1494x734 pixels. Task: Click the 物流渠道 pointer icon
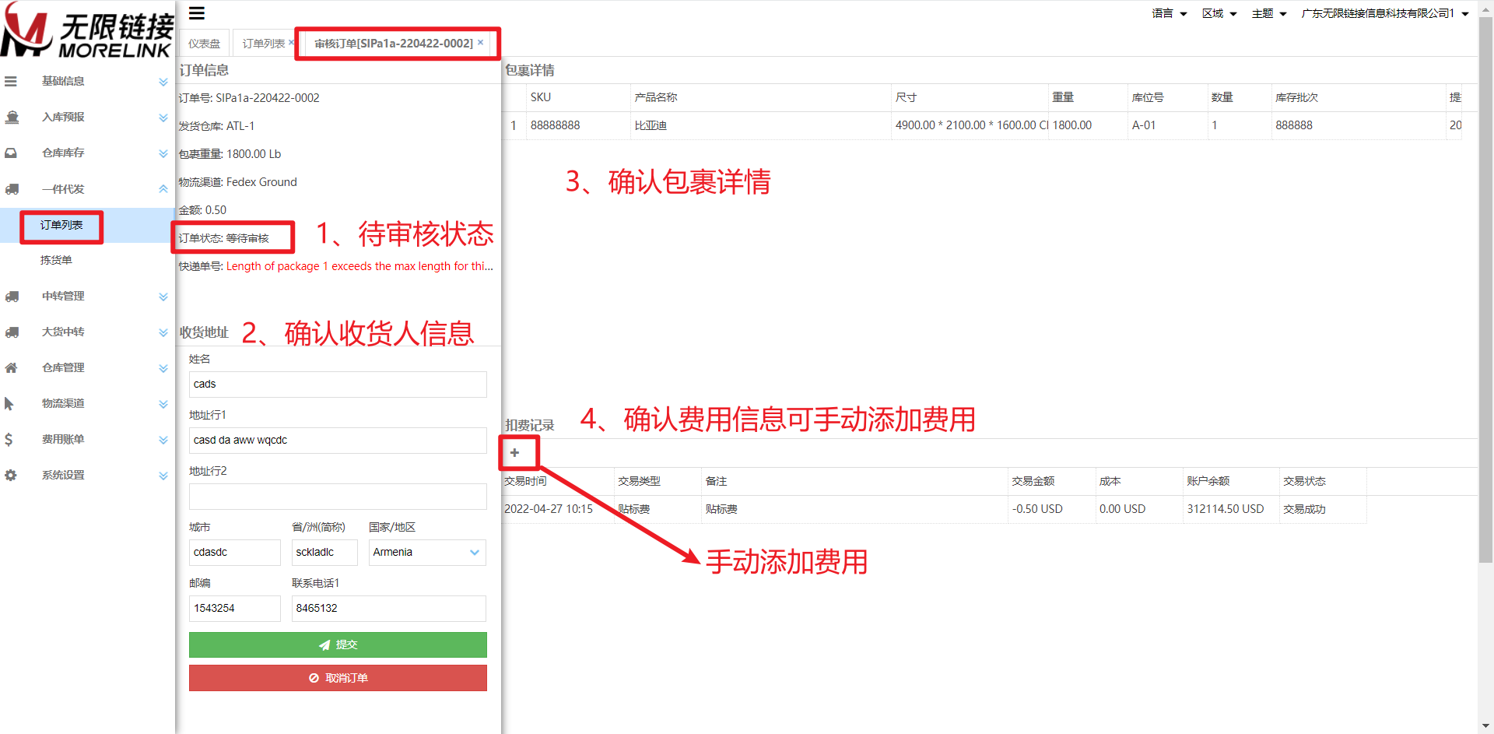pyautogui.click(x=9, y=403)
